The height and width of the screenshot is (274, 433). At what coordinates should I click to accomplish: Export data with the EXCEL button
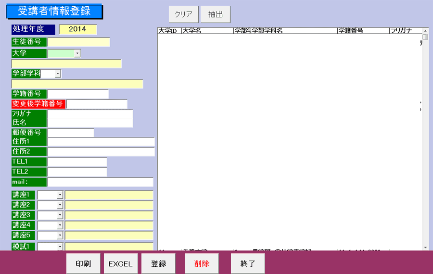click(120, 263)
